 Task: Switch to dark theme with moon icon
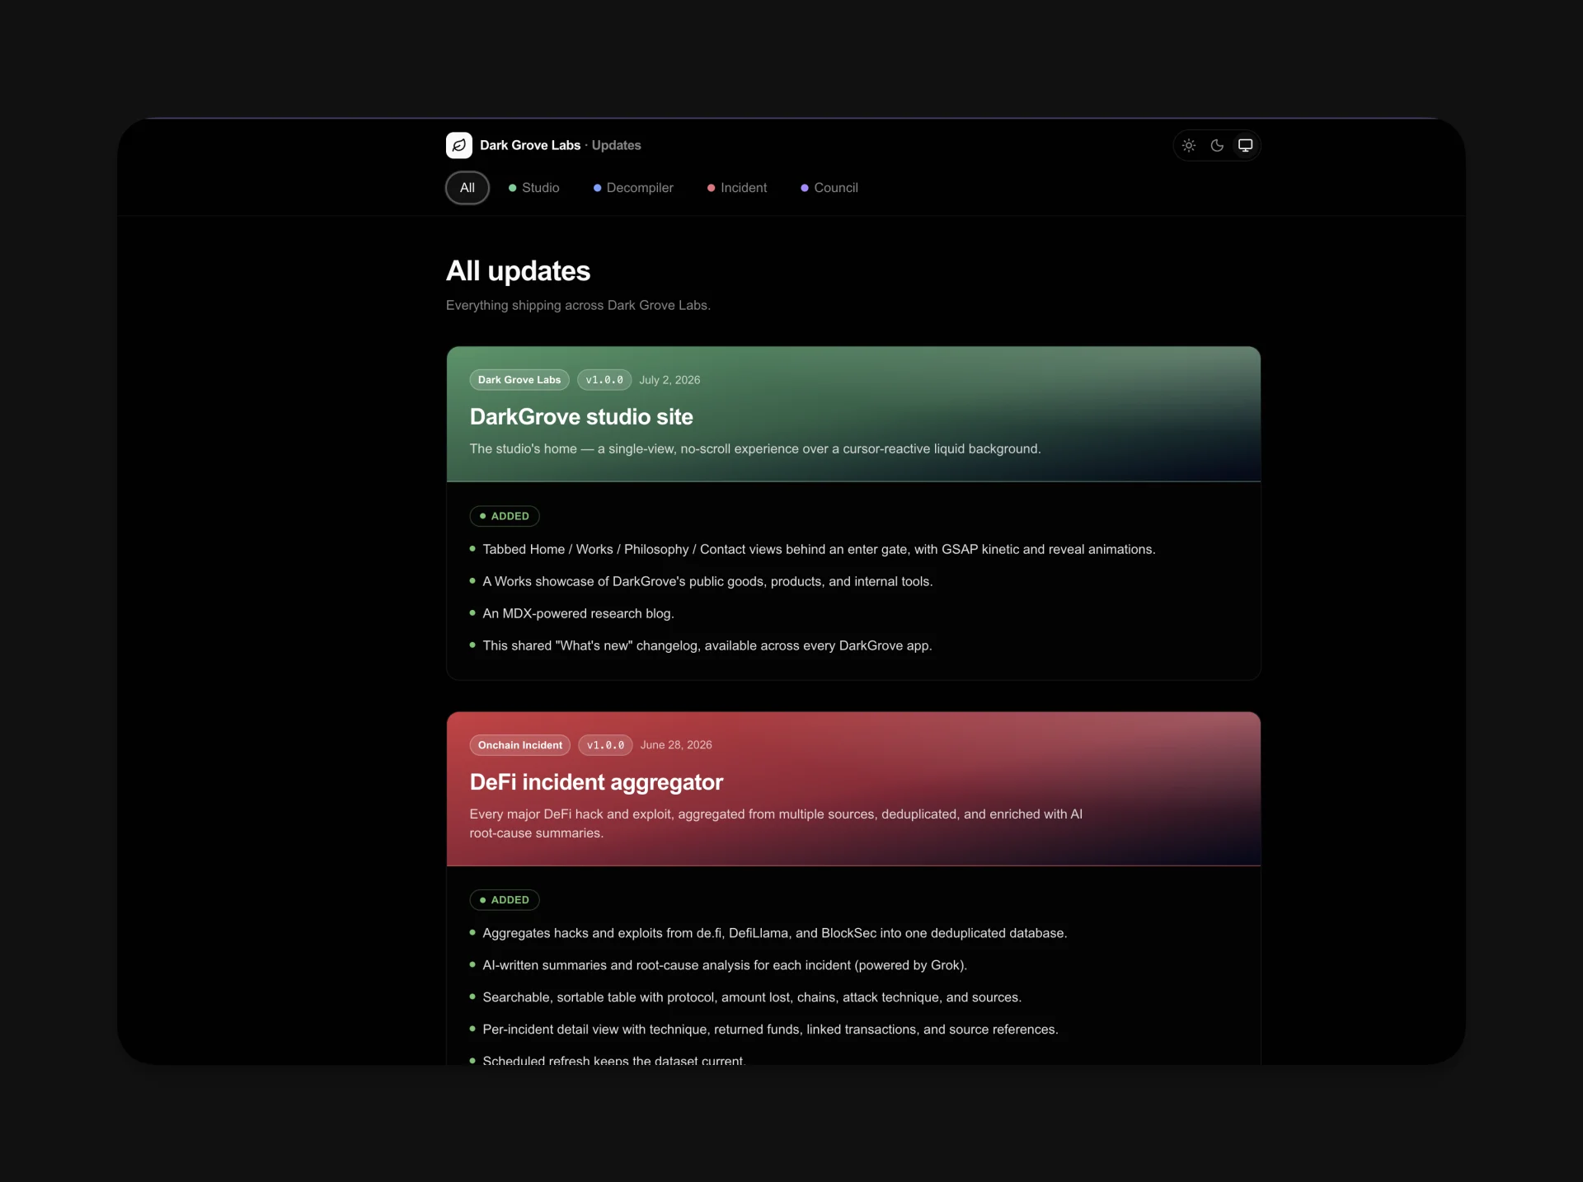click(1217, 145)
